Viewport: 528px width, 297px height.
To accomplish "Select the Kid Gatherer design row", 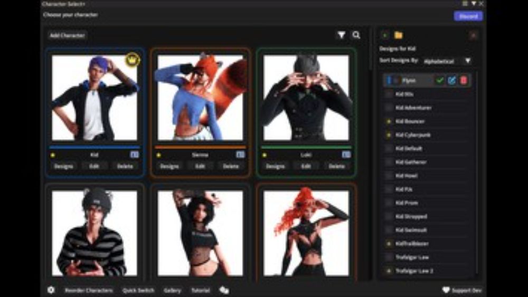I will tap(427, 162).
